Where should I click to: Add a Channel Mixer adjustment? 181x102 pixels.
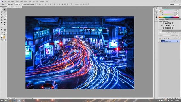pos(171,25)
